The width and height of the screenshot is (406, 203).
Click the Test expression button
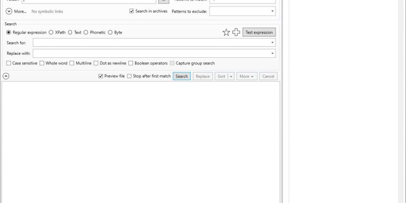[x=259, y=32]
